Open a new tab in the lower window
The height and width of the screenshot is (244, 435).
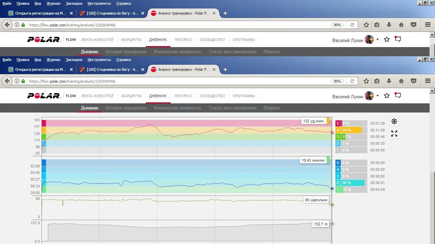point(225,69)
